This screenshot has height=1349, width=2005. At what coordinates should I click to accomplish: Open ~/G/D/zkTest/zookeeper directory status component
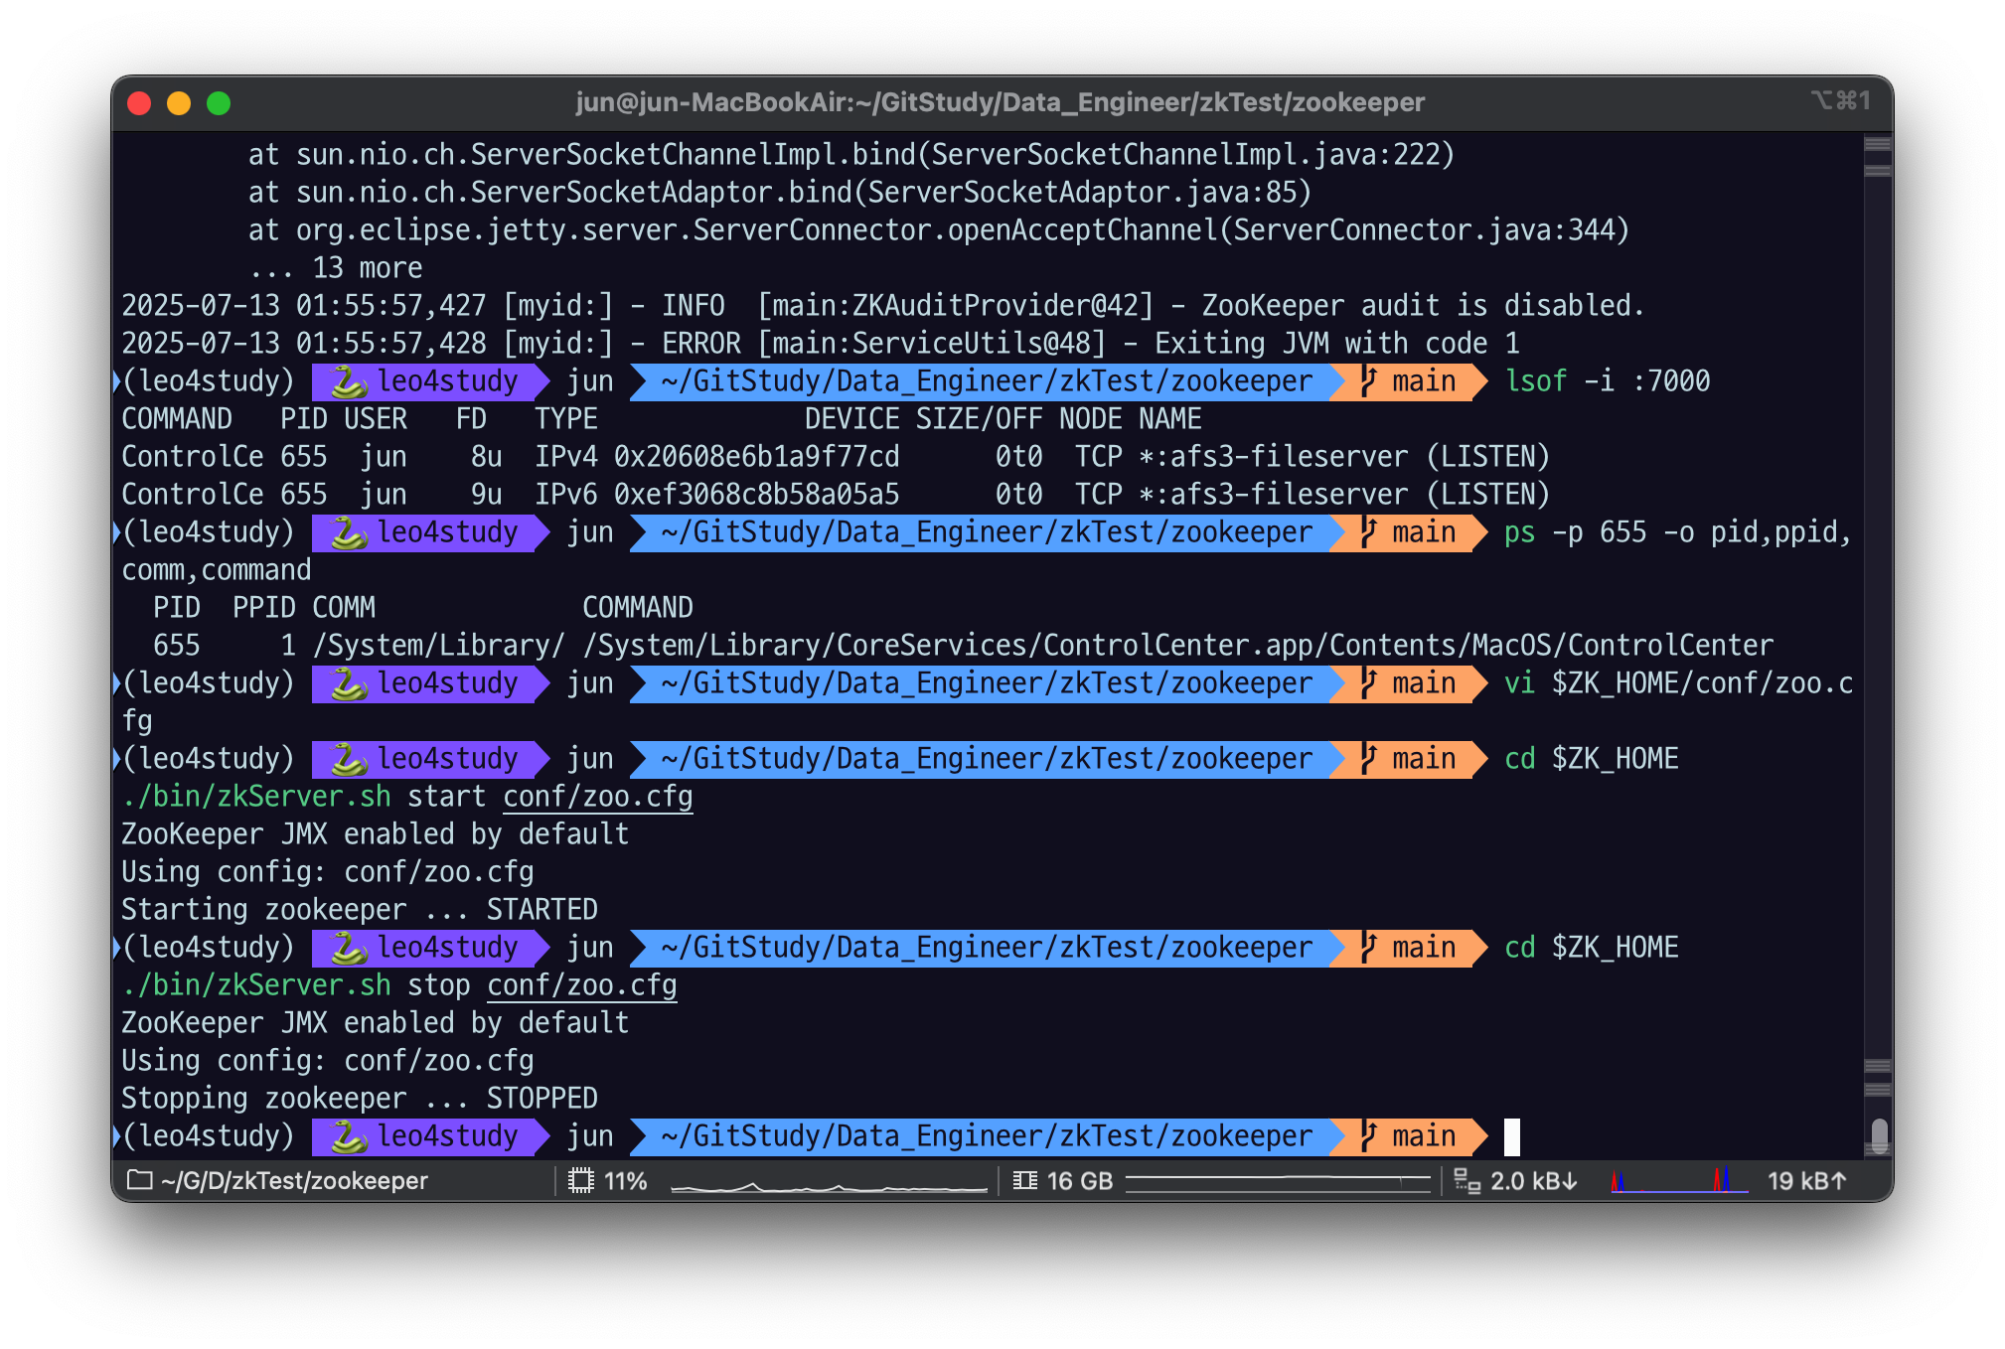pos(294,1181)
